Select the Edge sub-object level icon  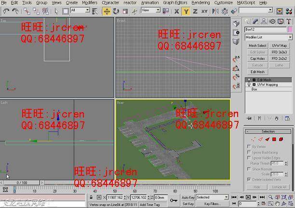pyautogui.click(x=260, y=139)
